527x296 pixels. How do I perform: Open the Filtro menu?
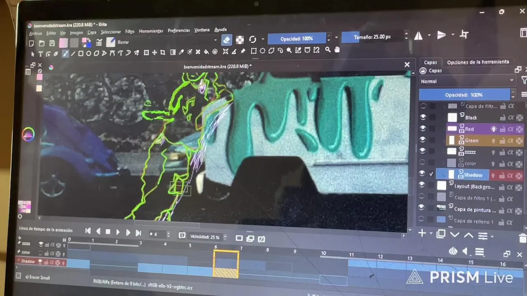130,31
